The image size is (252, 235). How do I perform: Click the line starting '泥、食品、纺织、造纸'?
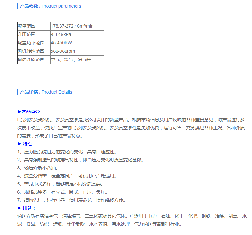coord(99,224)
